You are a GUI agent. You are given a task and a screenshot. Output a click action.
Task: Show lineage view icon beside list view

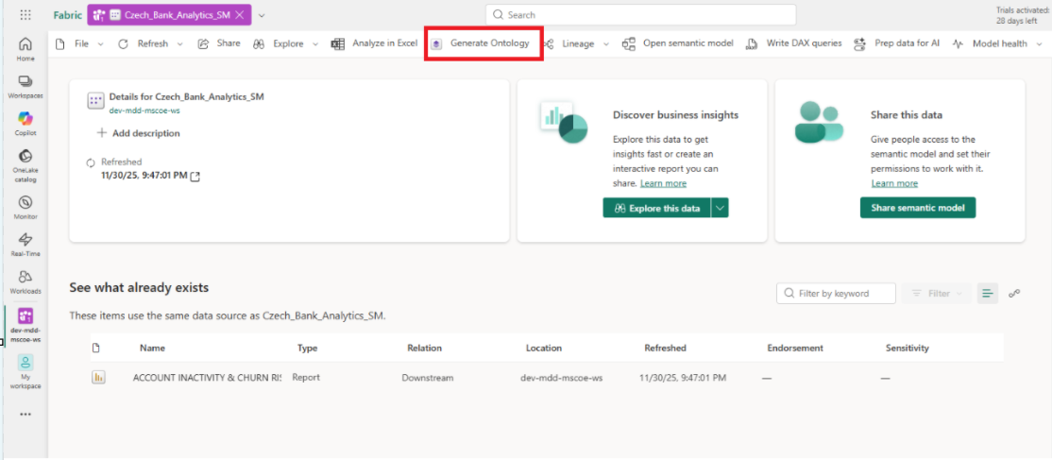tap(1014, 294)
